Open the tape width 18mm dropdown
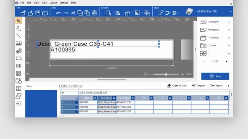The image size is (248, 139). (229, 22)
